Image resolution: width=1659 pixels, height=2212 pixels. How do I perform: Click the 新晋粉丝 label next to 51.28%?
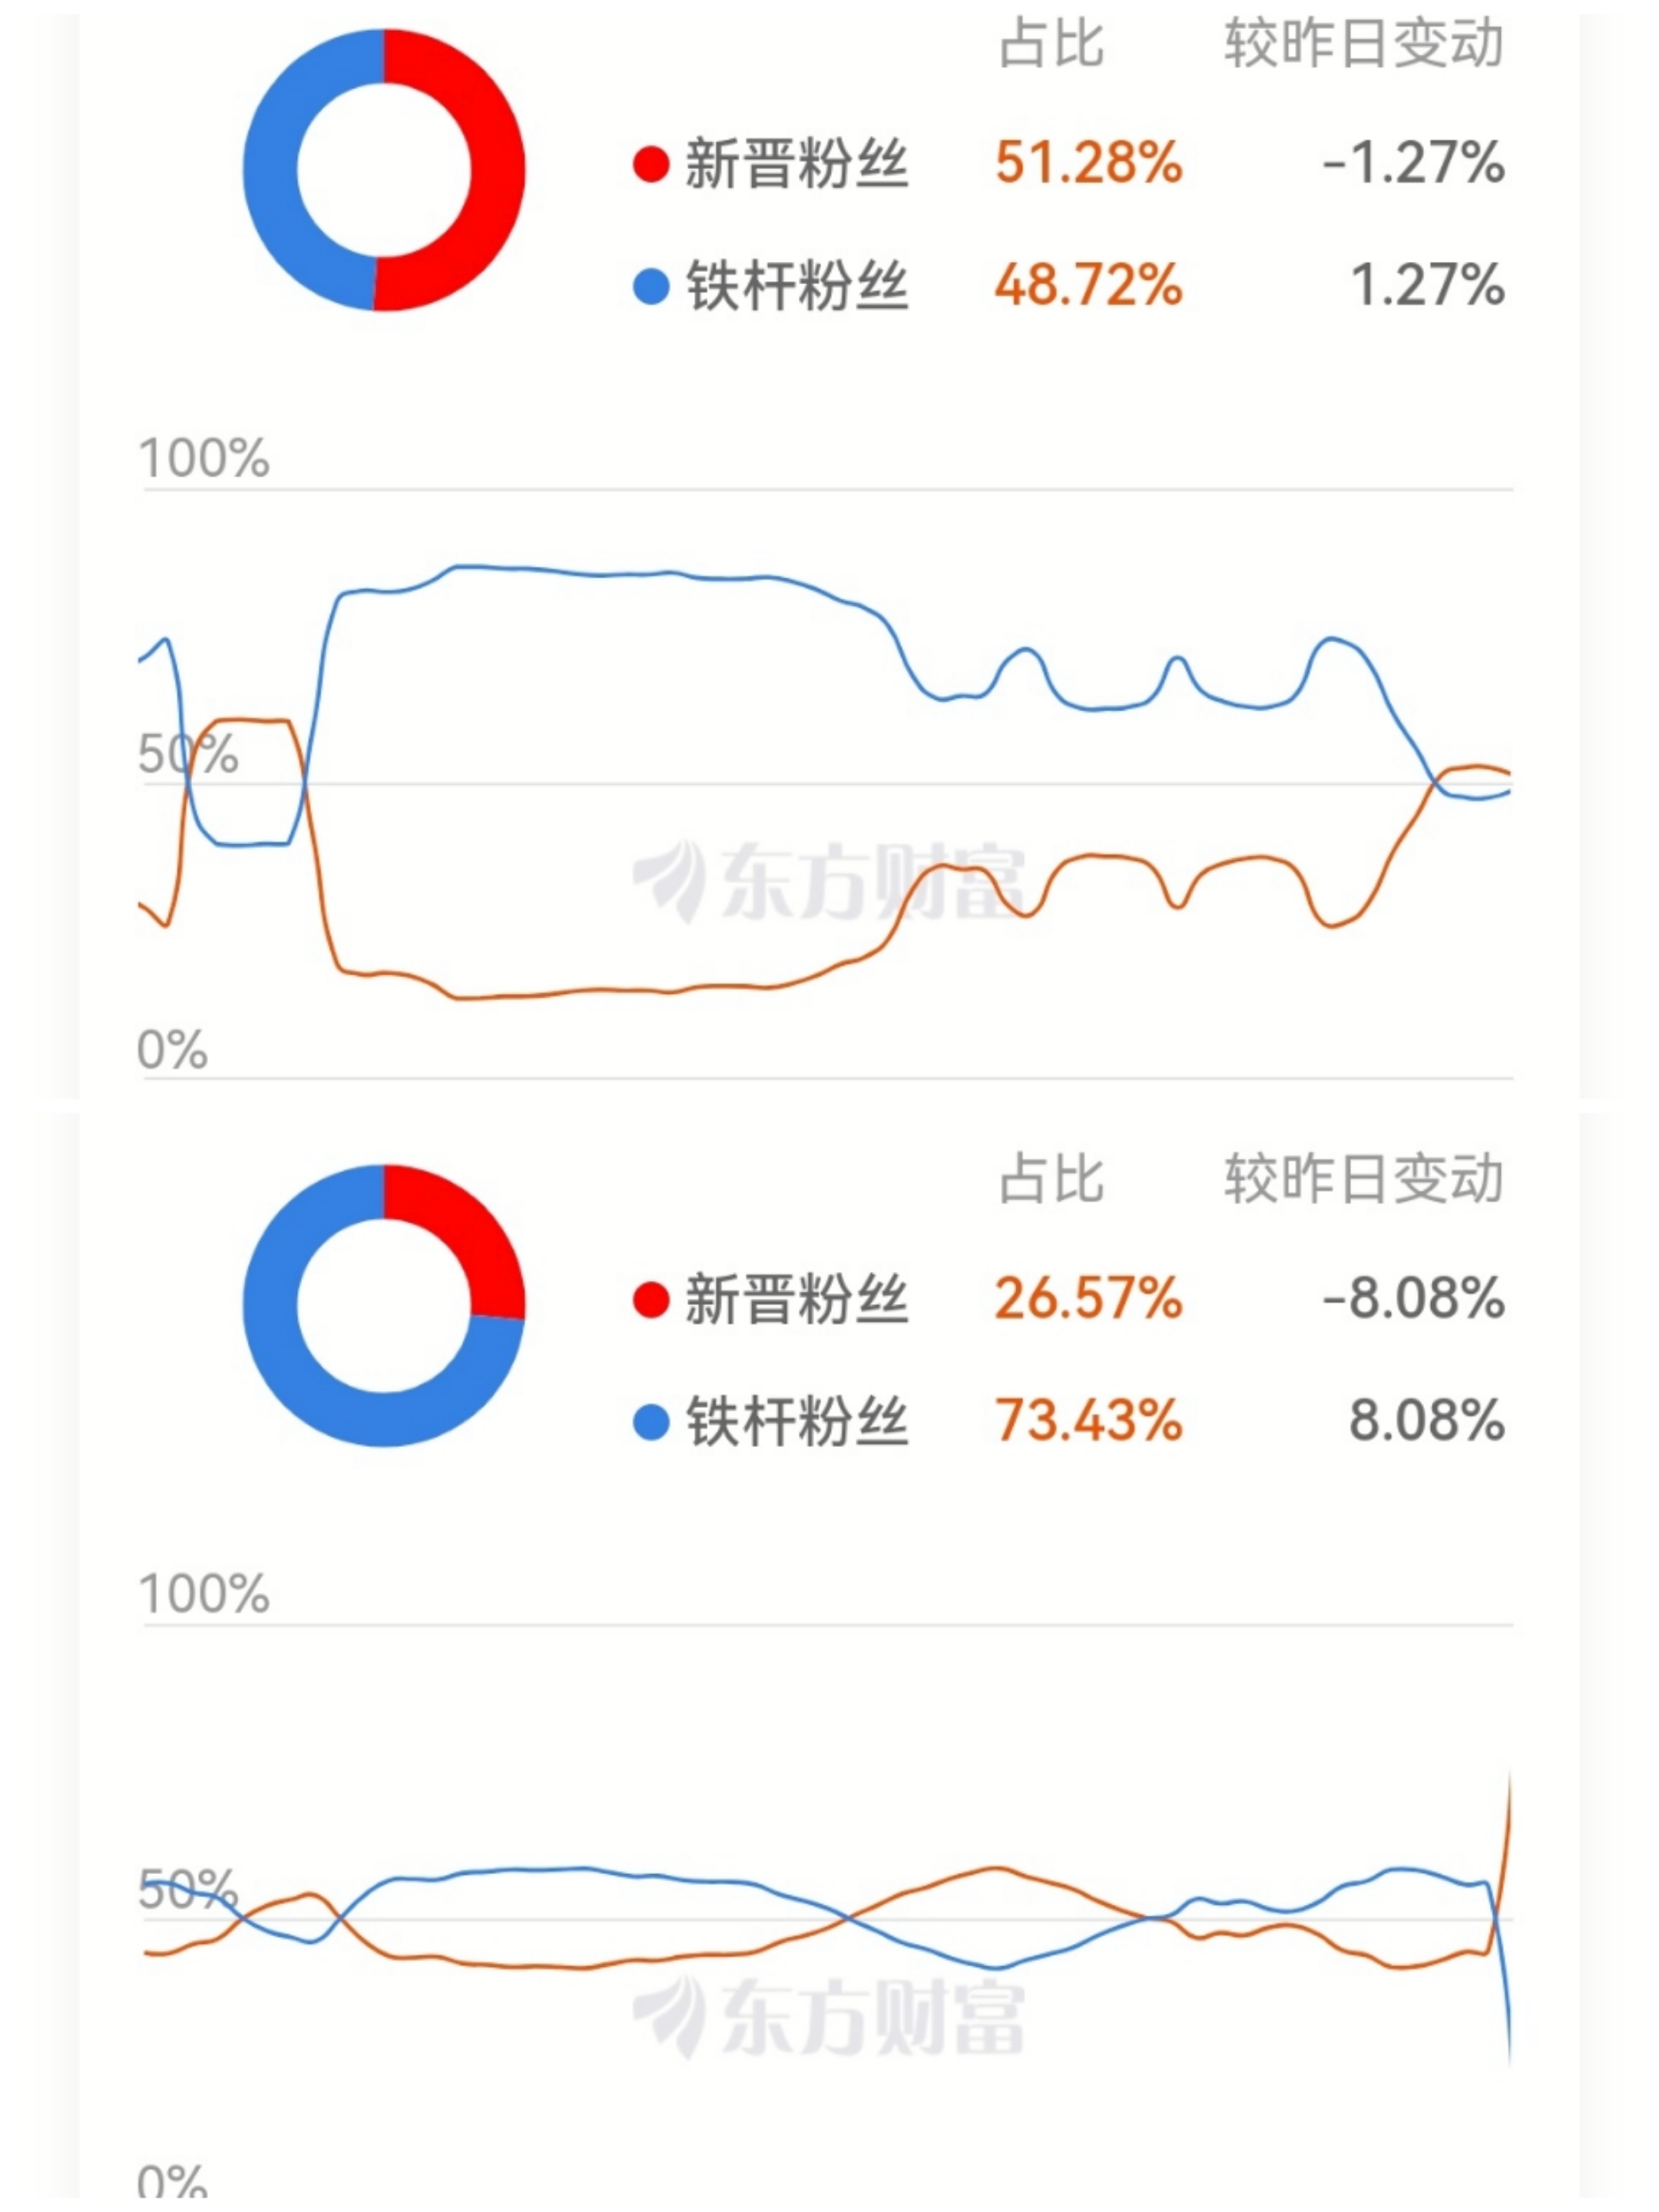[x=796, y=164]
